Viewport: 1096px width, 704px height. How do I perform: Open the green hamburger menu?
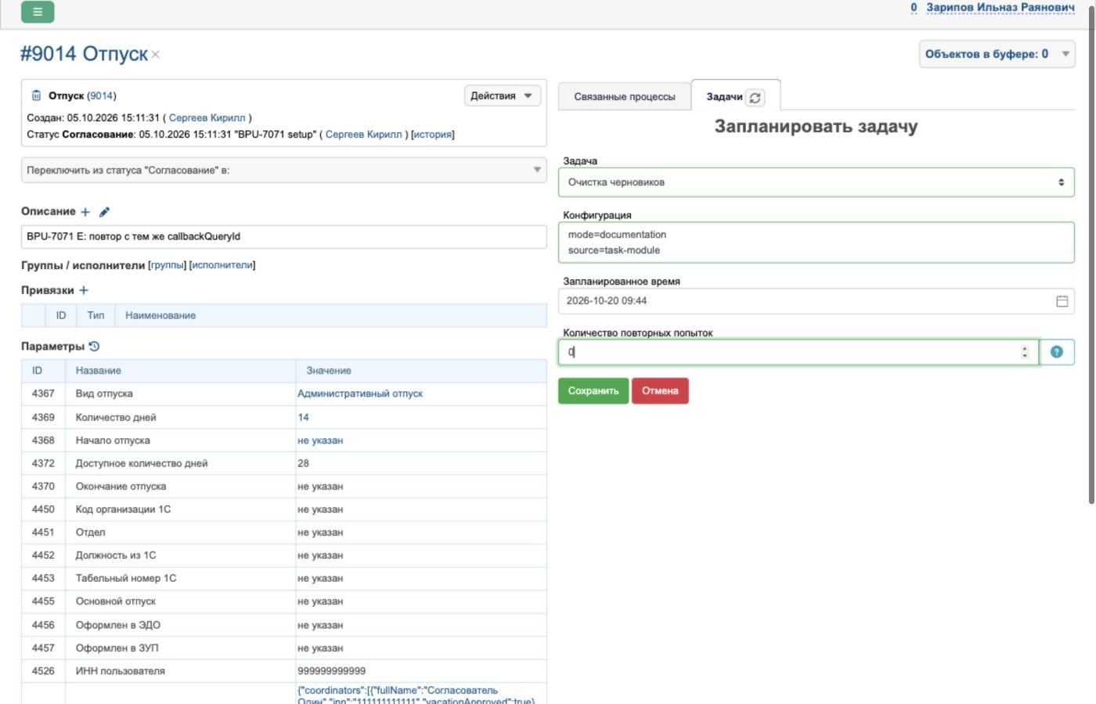click(38, 12)
